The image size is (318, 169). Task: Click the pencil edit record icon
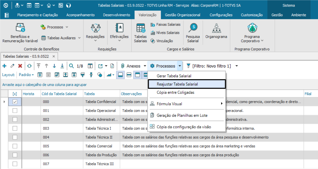pyautogui.click(x=12, y=66)
